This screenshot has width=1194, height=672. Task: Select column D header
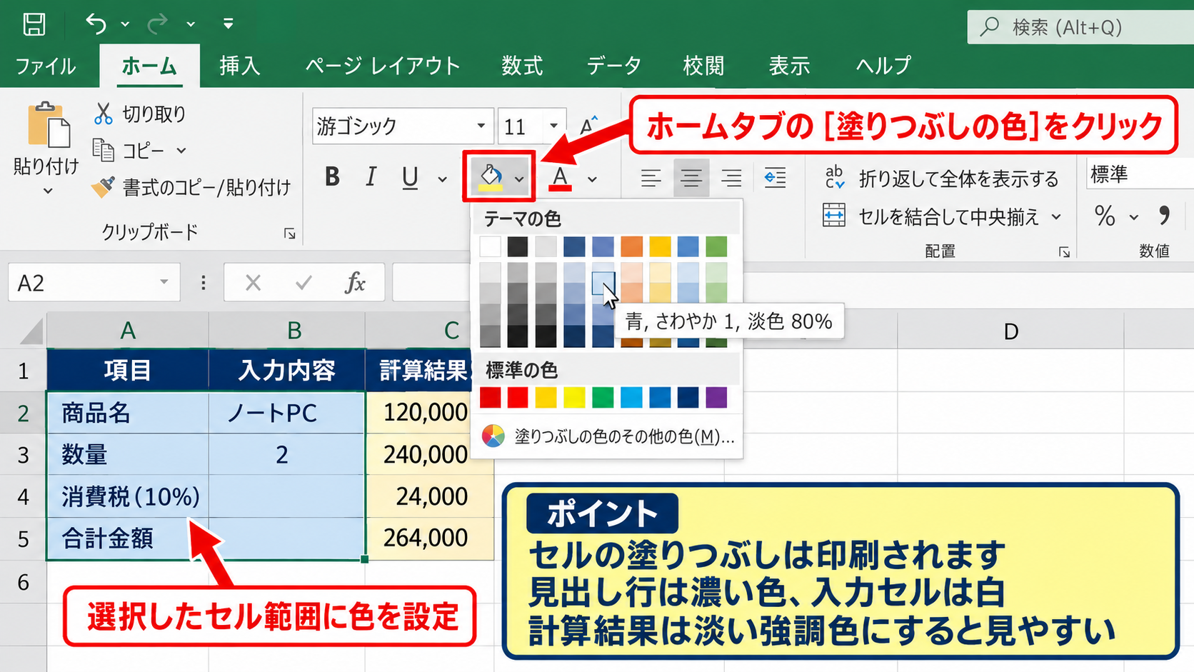click(x=1010, y=331)
